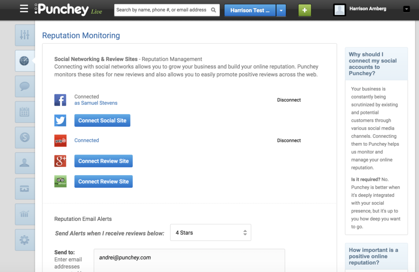Connect TripAdvisor review site
The height and width of the screenshot is (272, 419).
pos(104,182)
